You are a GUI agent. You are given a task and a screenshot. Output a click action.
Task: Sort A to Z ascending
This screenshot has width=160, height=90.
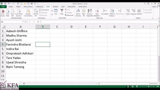coord(52,11)
